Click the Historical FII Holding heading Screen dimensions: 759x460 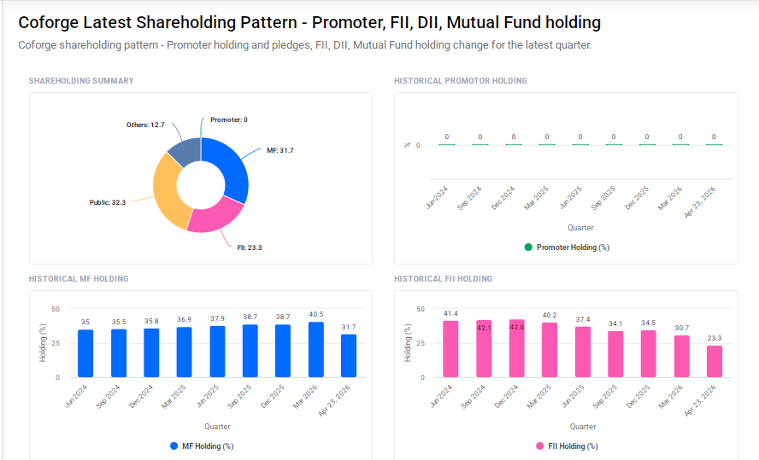click(443, 279)
